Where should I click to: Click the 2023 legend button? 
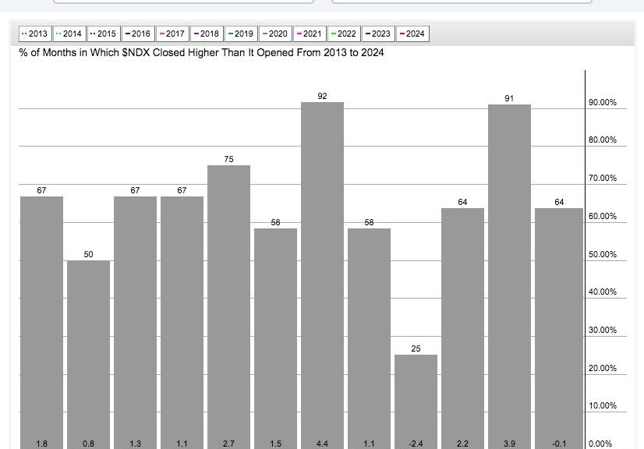pyautogui.click(x=378, y=34)
